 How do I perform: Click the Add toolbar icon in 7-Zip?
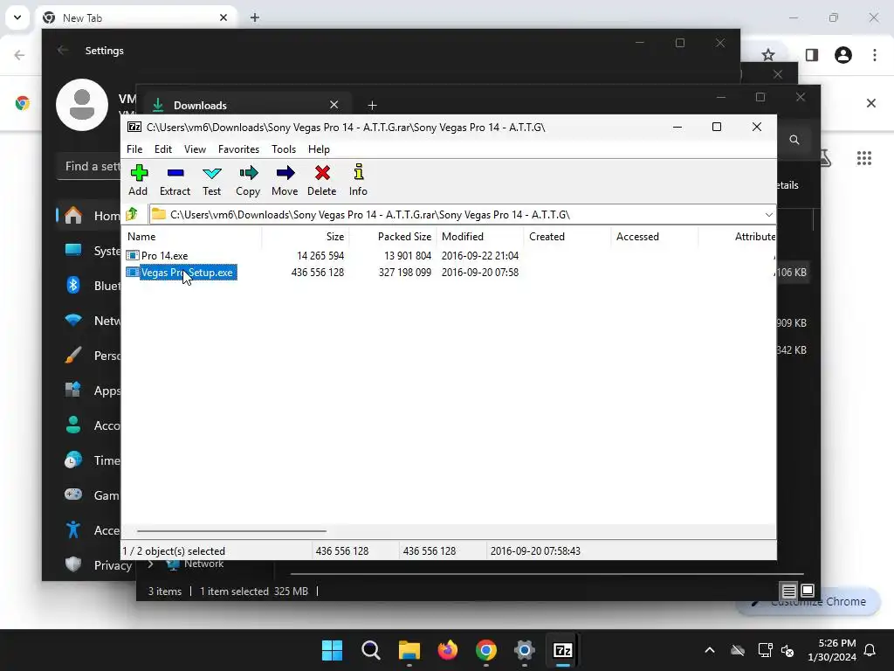point(138,180)
